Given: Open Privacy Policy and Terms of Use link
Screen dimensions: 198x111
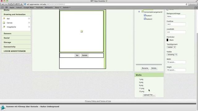Looking at the screenshot, I should point(98,101).
